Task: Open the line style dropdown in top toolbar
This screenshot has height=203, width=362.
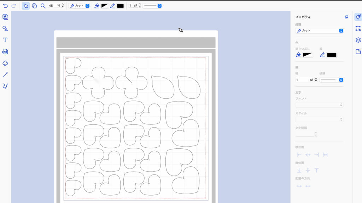Action: [152, 6]
